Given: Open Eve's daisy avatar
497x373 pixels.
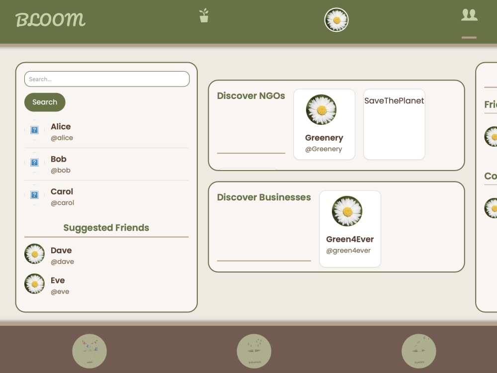Looking at the screenshot, I should [35, 283].
